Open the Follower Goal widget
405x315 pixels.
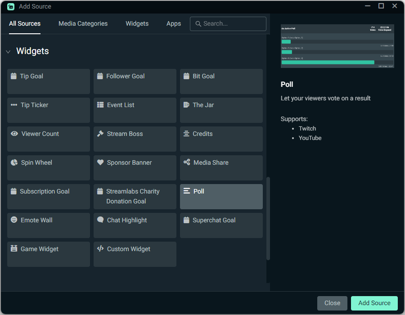point(135,81)
